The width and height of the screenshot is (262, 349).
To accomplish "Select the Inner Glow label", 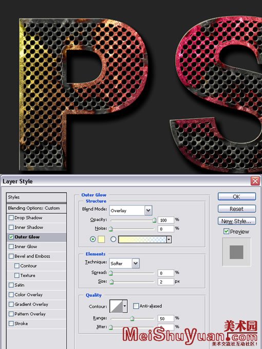I will click(26, 246).
